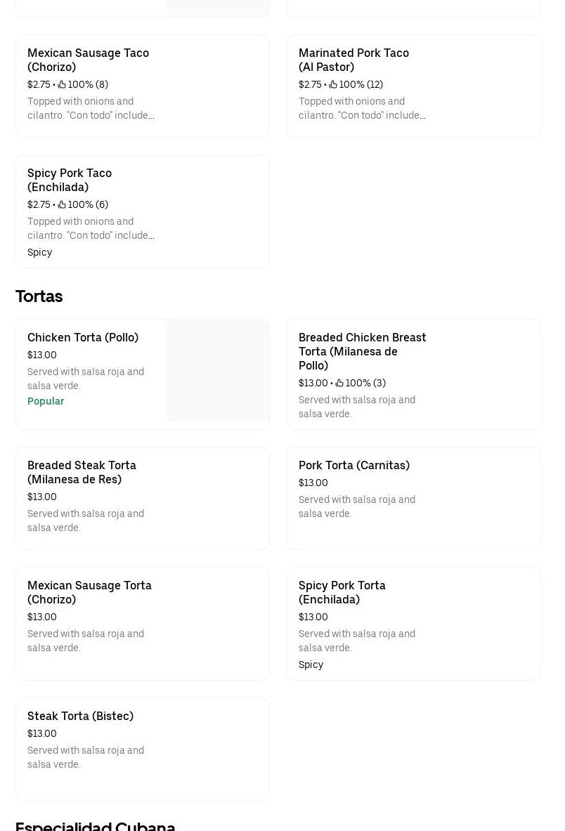Open the Pork Torta (Carnitas) item

coord(353,466)
